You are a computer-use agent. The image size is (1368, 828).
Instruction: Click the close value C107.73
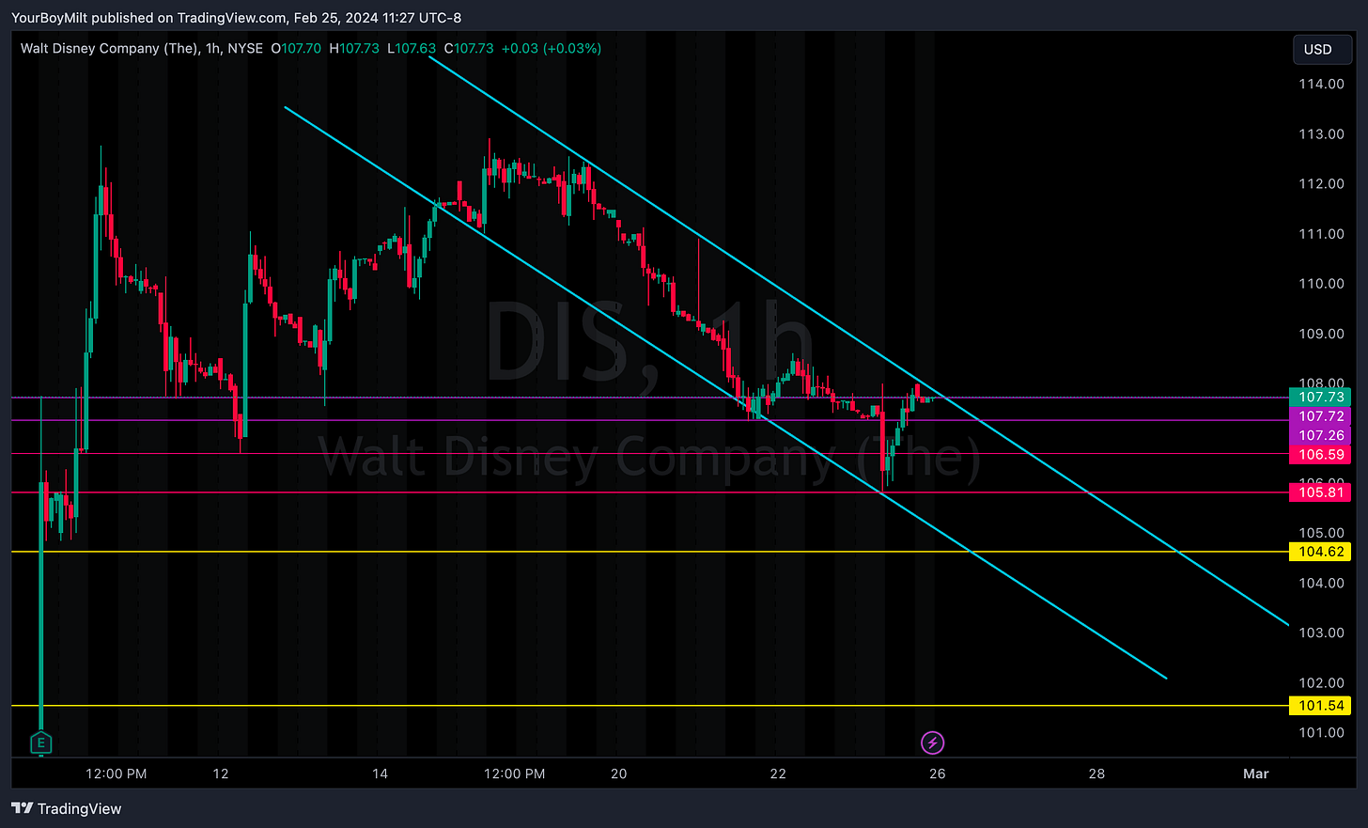pos(469,48)
